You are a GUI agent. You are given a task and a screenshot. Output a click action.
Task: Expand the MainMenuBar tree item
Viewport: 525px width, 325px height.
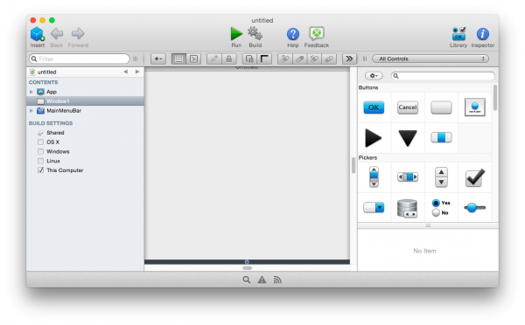tap(31, 110)
